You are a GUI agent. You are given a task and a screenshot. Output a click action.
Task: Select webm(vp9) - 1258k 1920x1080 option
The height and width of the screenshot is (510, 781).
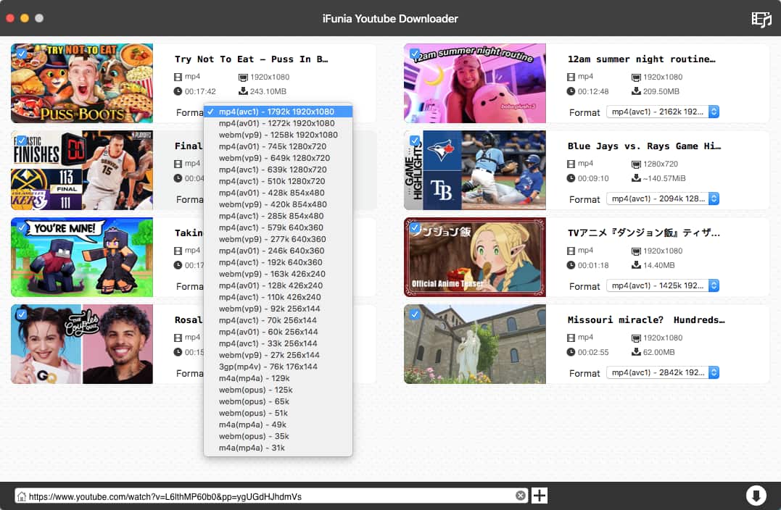pyautogui.click(x=278, y=135)
